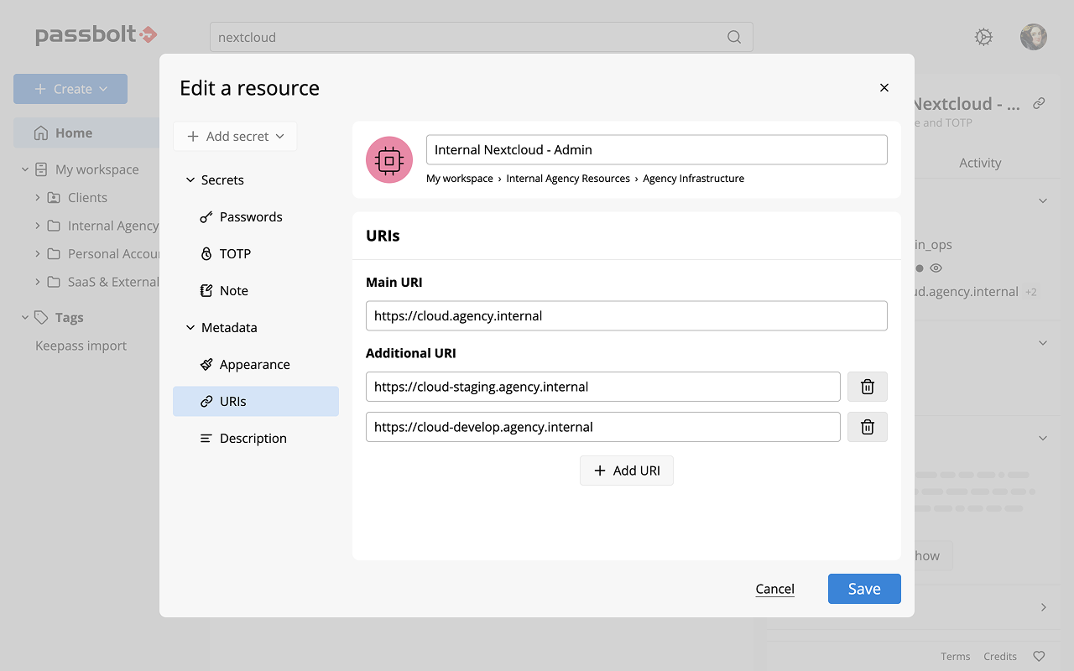Screen dimensions: 1074x671
Task: Open the Add secret dropdown
Action: click(x=236, y=136)
